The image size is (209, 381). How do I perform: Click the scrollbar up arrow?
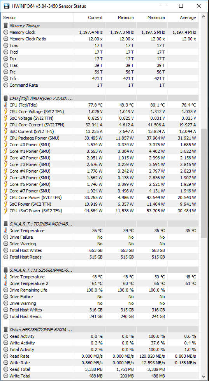(x=204, y=17)
